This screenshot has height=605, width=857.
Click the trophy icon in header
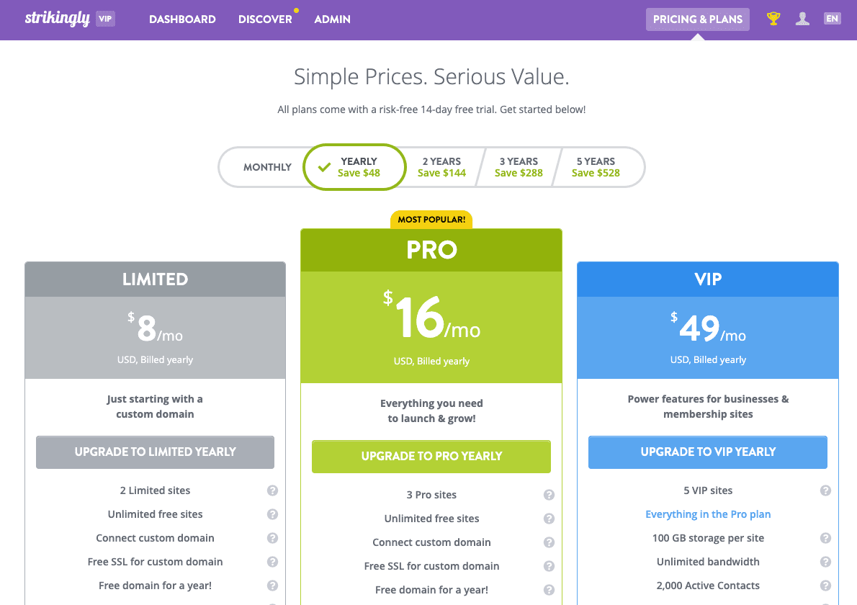coord(773,19)
